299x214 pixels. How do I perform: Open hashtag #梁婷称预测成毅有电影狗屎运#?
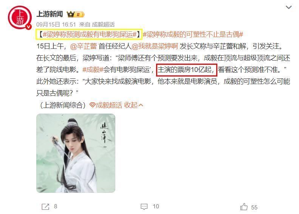click(90, 34)
